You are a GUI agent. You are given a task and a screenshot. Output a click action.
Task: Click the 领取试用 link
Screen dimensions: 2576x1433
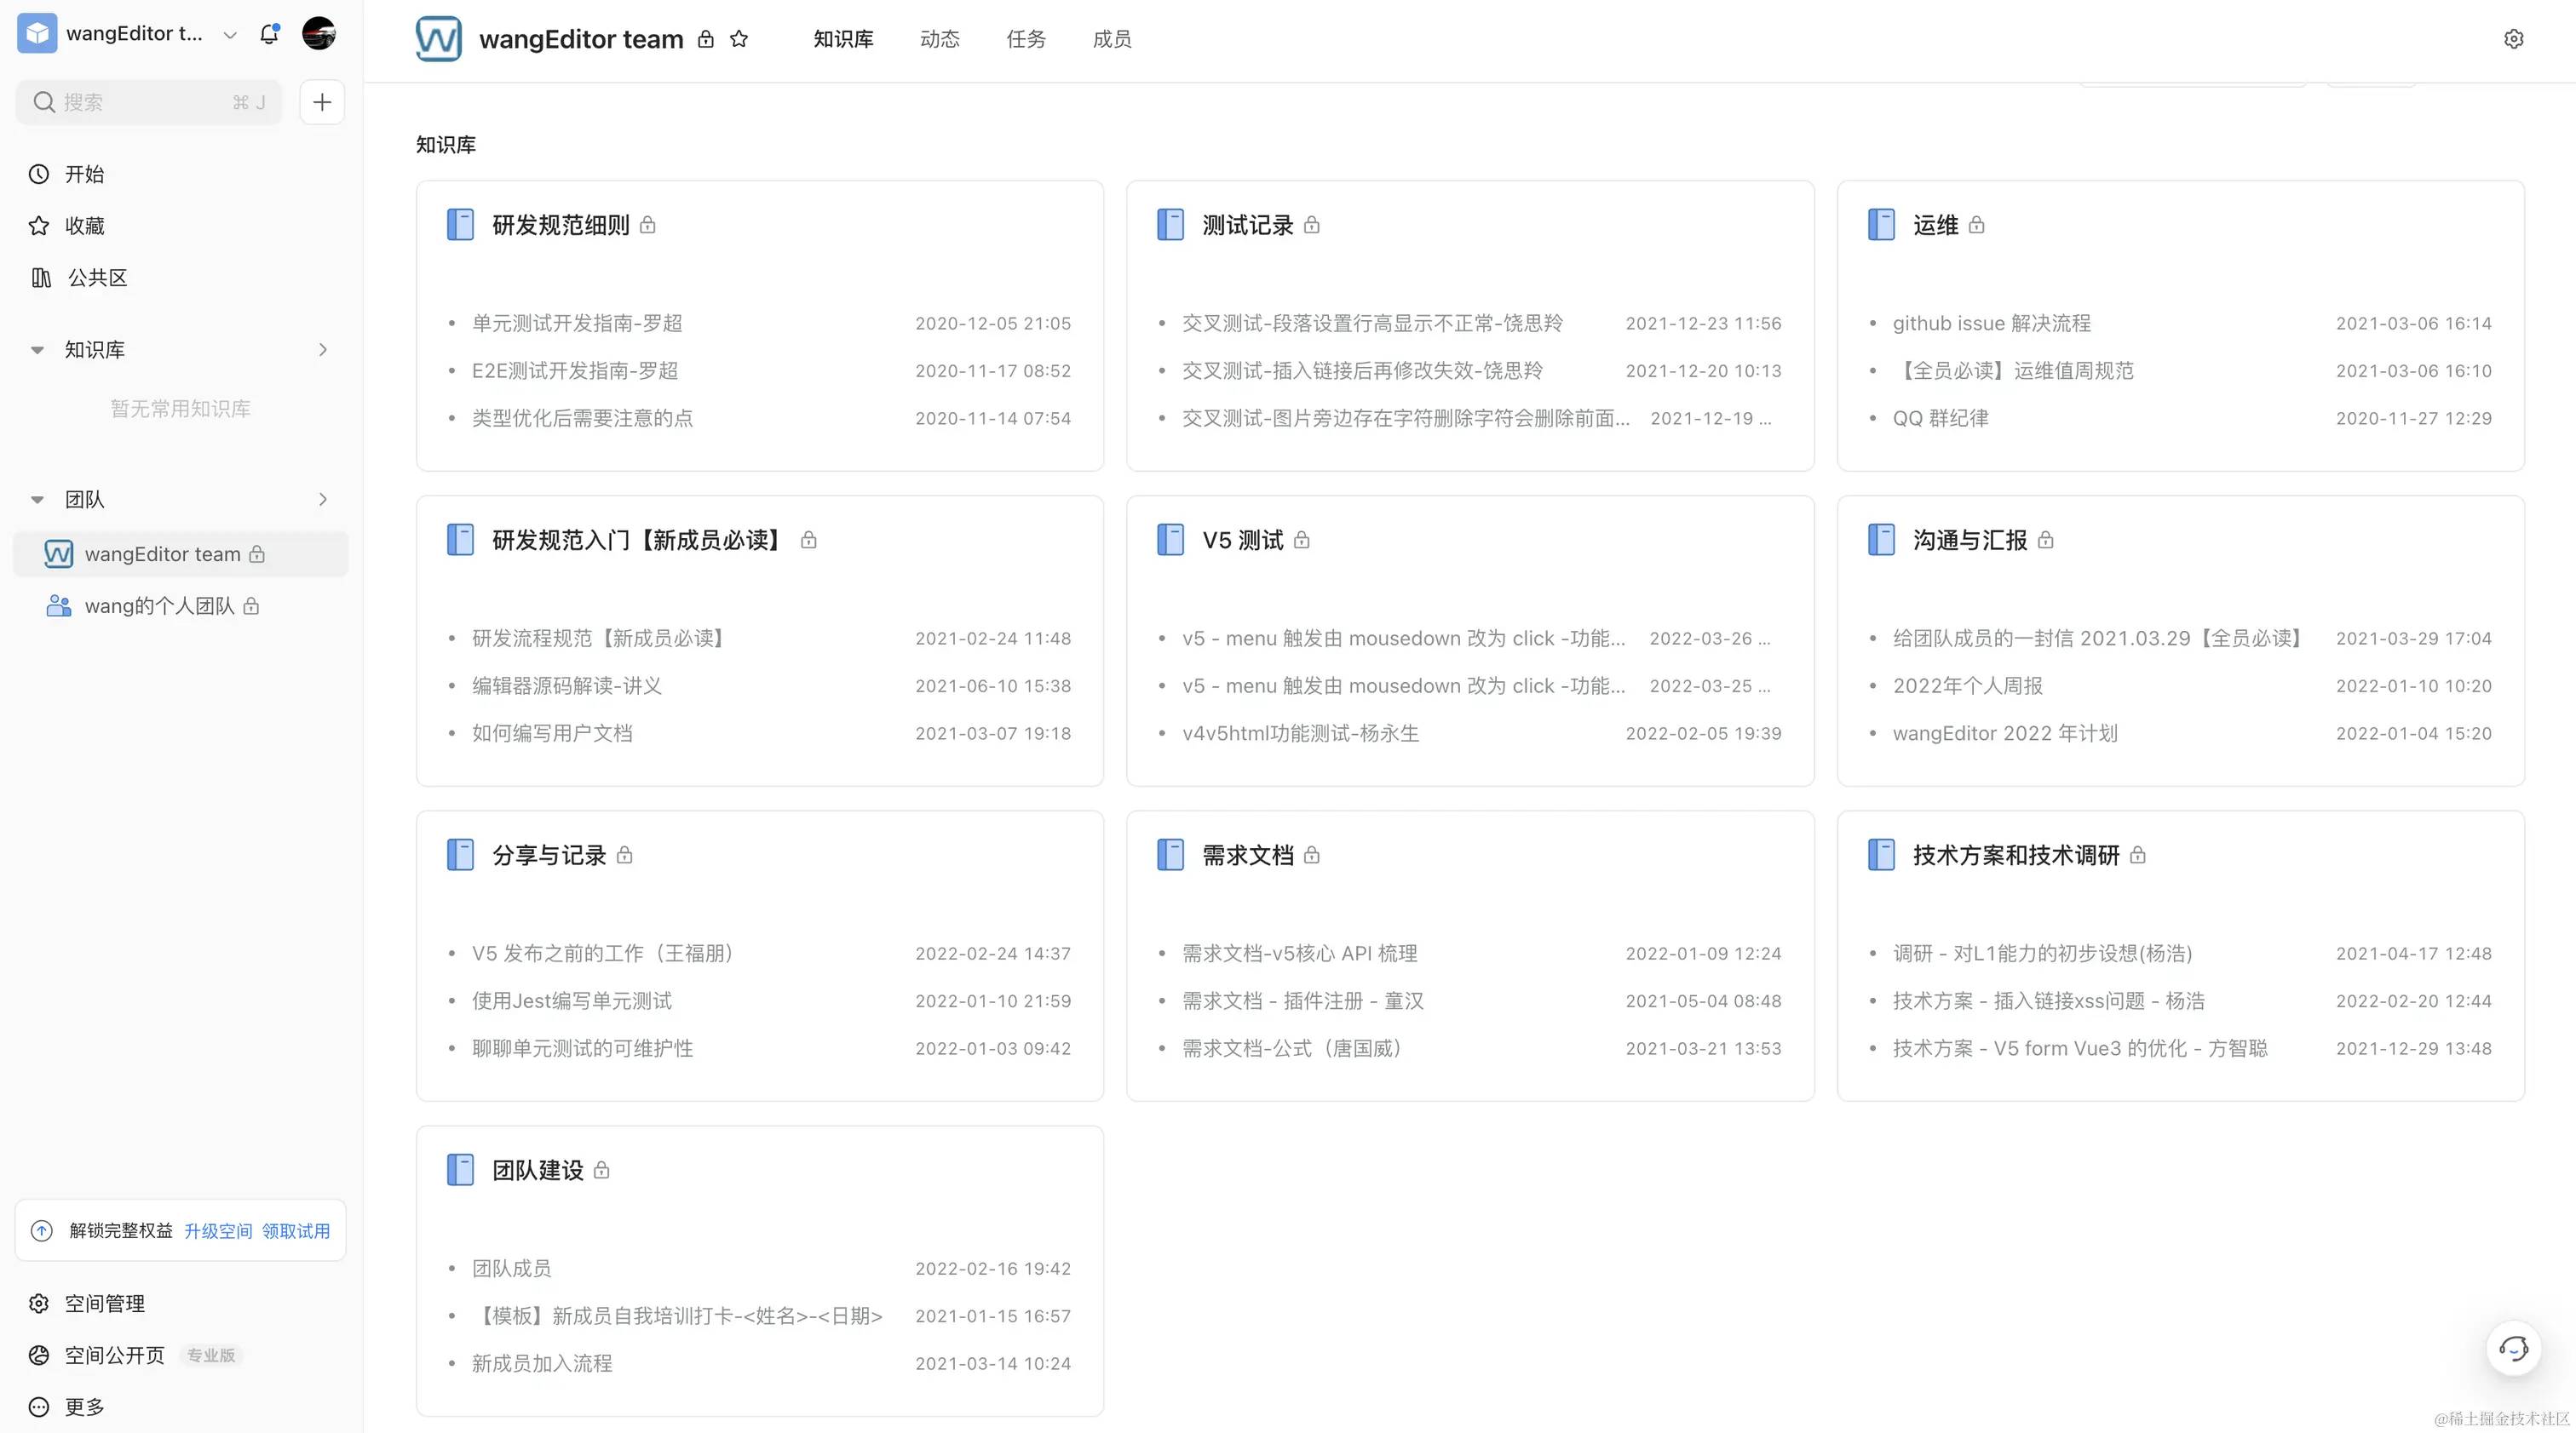[296, 1230]
